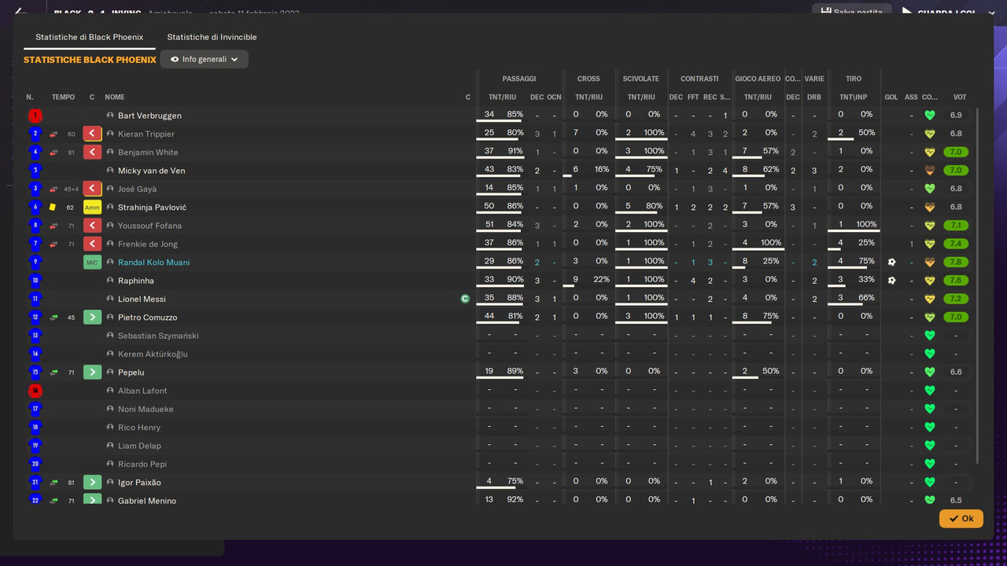Click the yellow Amm badge for Pavlović

92,208
